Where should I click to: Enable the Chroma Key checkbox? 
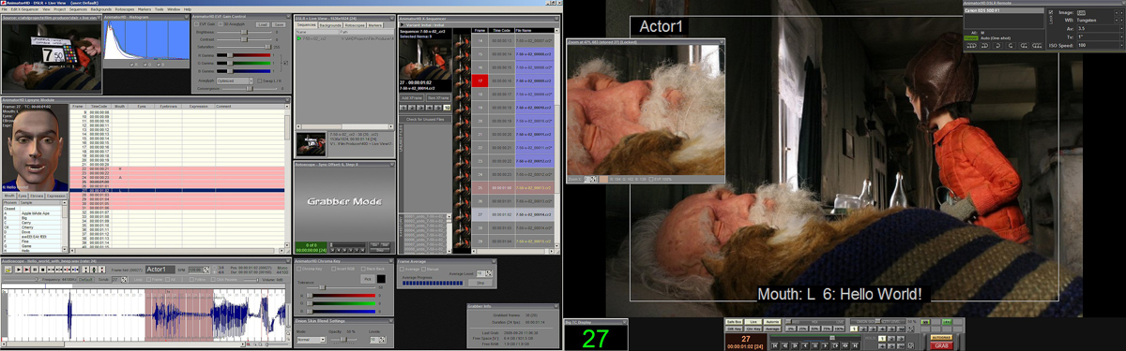click(298, 269)
